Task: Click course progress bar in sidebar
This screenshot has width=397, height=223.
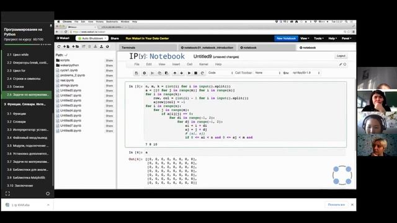Action: (x=27, y=45)
